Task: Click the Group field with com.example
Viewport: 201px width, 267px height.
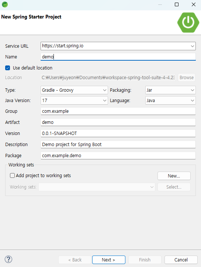Action: [118, 111]
